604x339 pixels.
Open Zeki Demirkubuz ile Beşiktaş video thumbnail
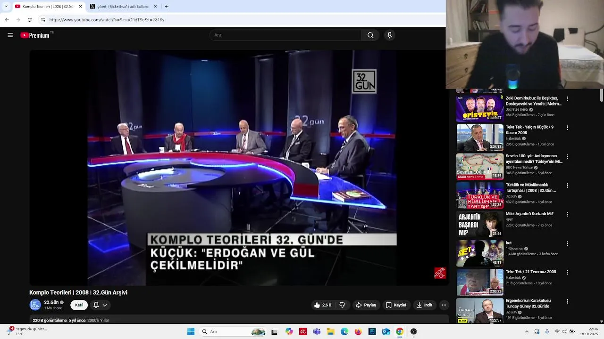click(x=479, y=108)
